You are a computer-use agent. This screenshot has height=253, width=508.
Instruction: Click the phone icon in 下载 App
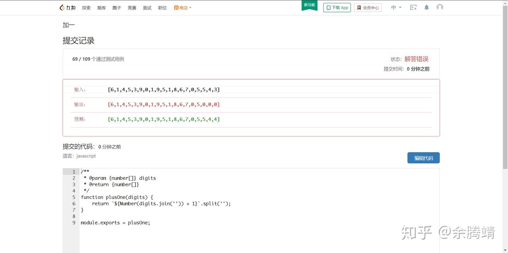coord(328,7)
